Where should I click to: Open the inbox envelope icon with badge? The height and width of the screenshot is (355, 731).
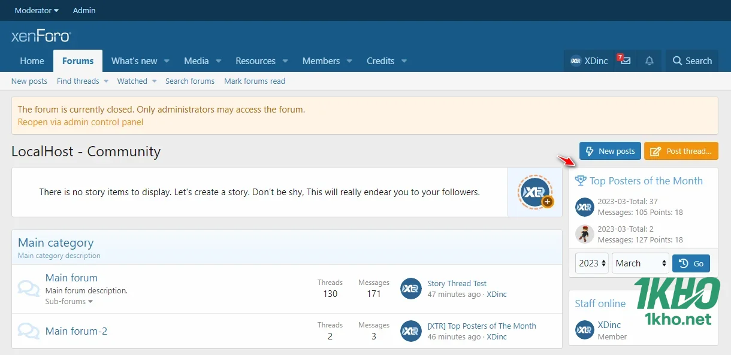(625, 61)
